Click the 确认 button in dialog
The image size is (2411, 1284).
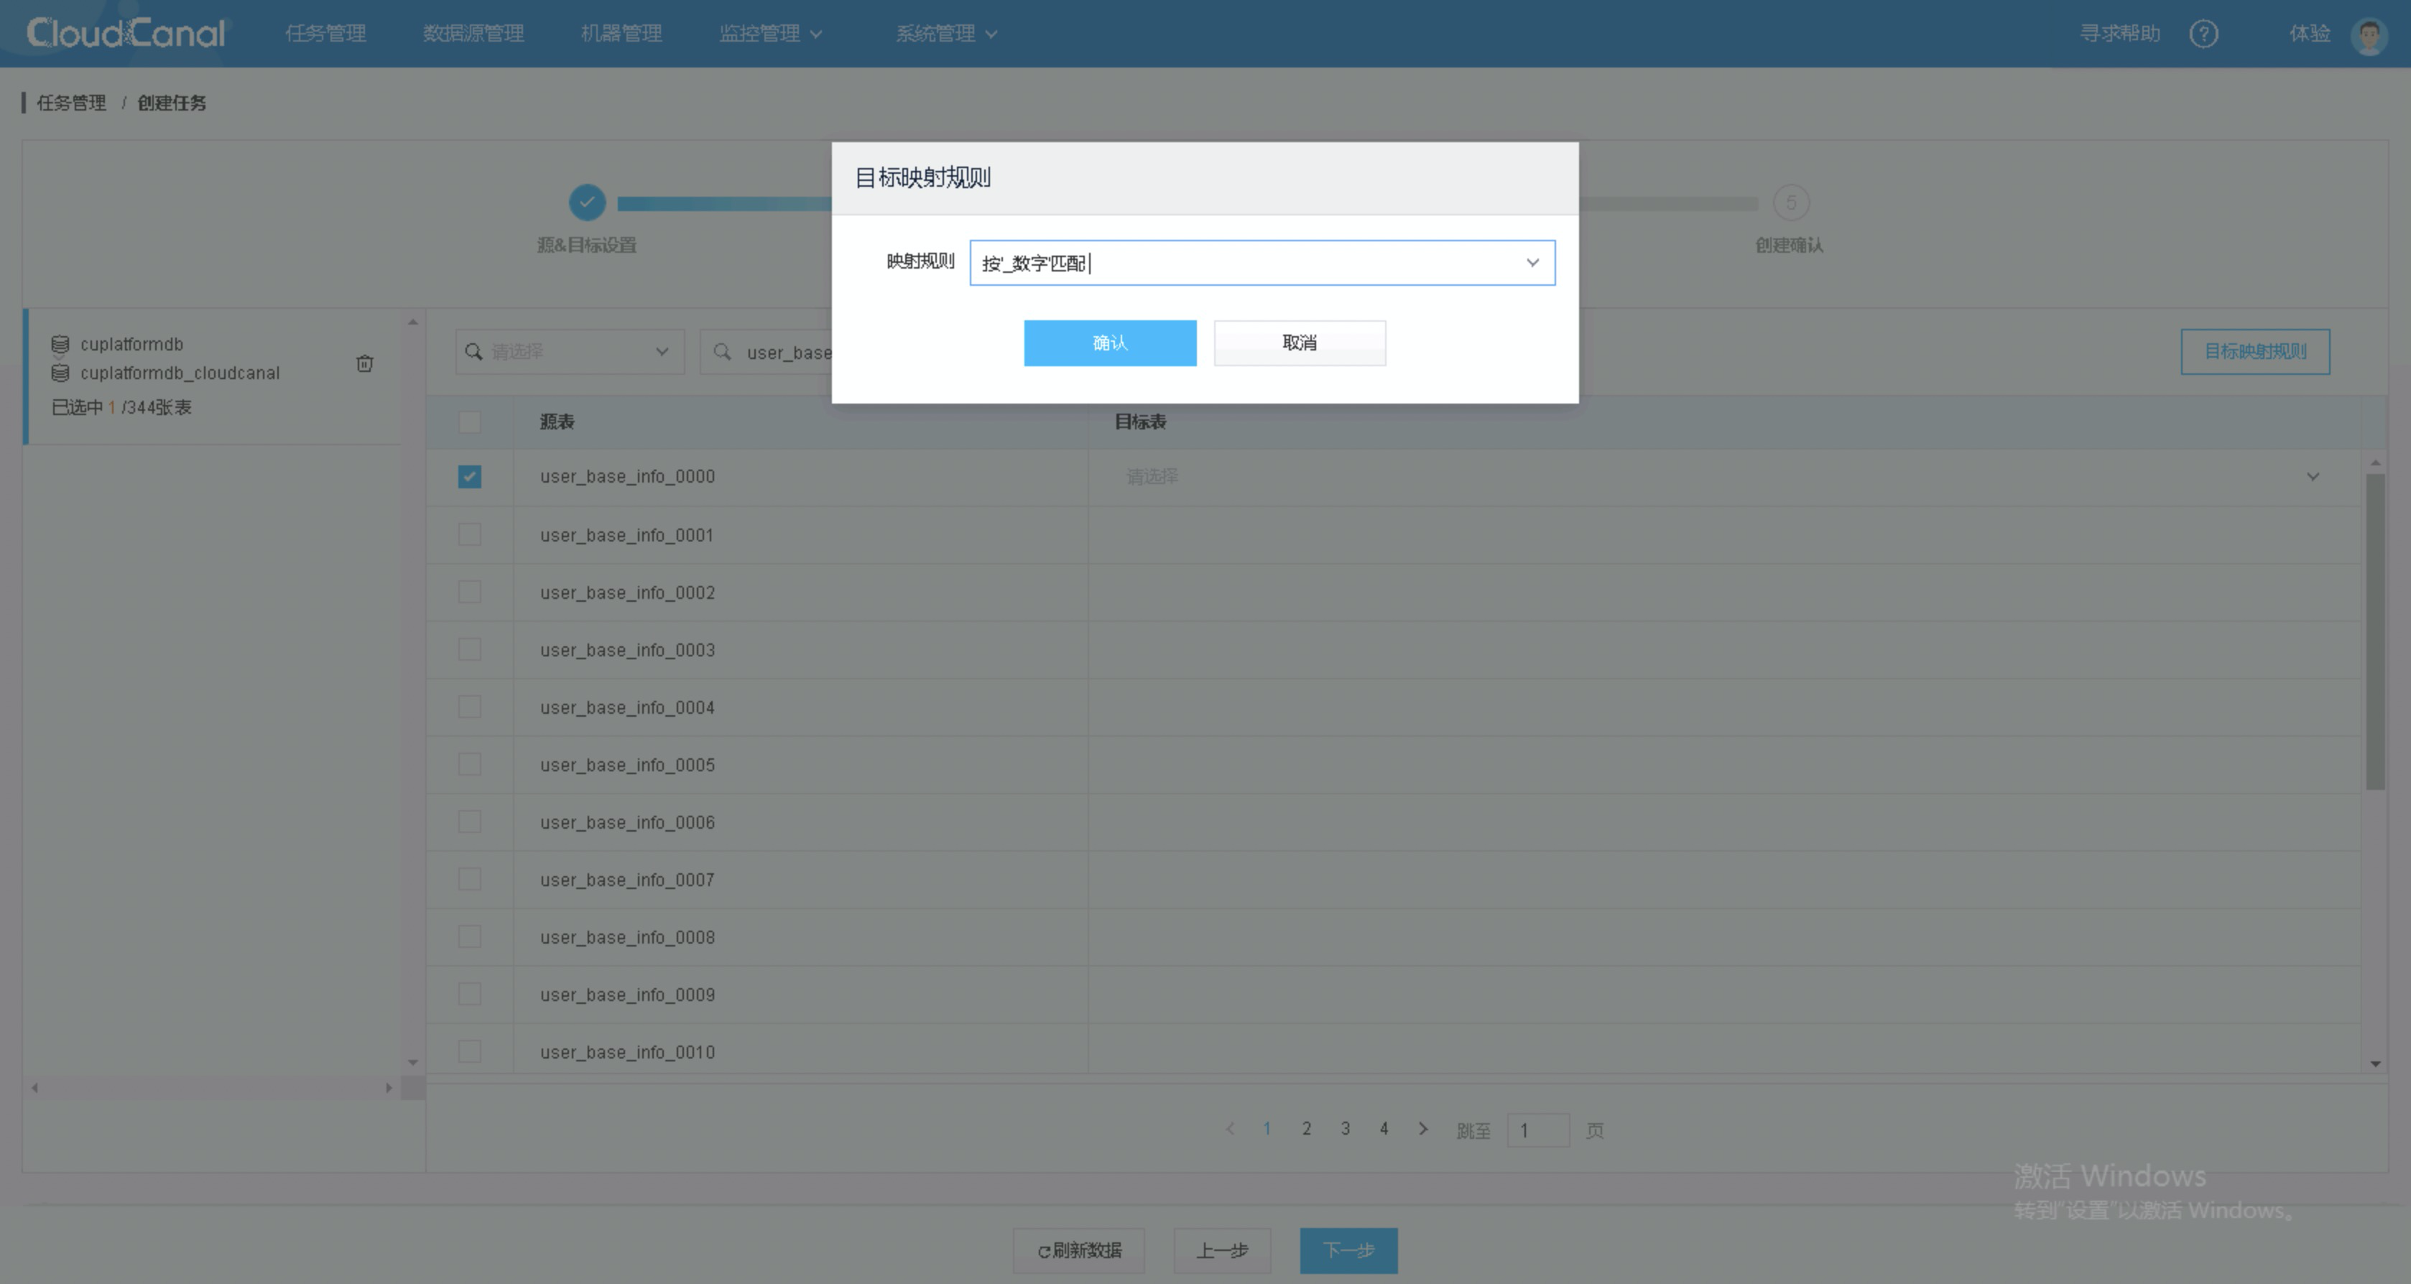[1109, 343]
